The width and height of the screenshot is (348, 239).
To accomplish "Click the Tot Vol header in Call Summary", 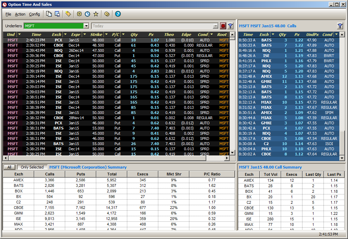I will pyautogui.click(x=270, y=174).
